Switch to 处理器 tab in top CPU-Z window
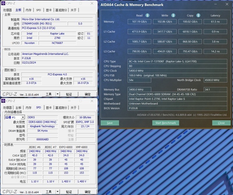 pos(8,10)
